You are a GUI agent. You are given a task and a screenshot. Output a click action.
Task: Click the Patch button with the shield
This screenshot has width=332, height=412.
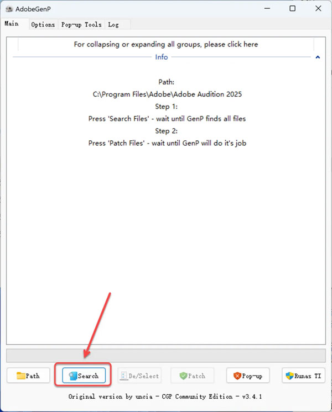193,376
